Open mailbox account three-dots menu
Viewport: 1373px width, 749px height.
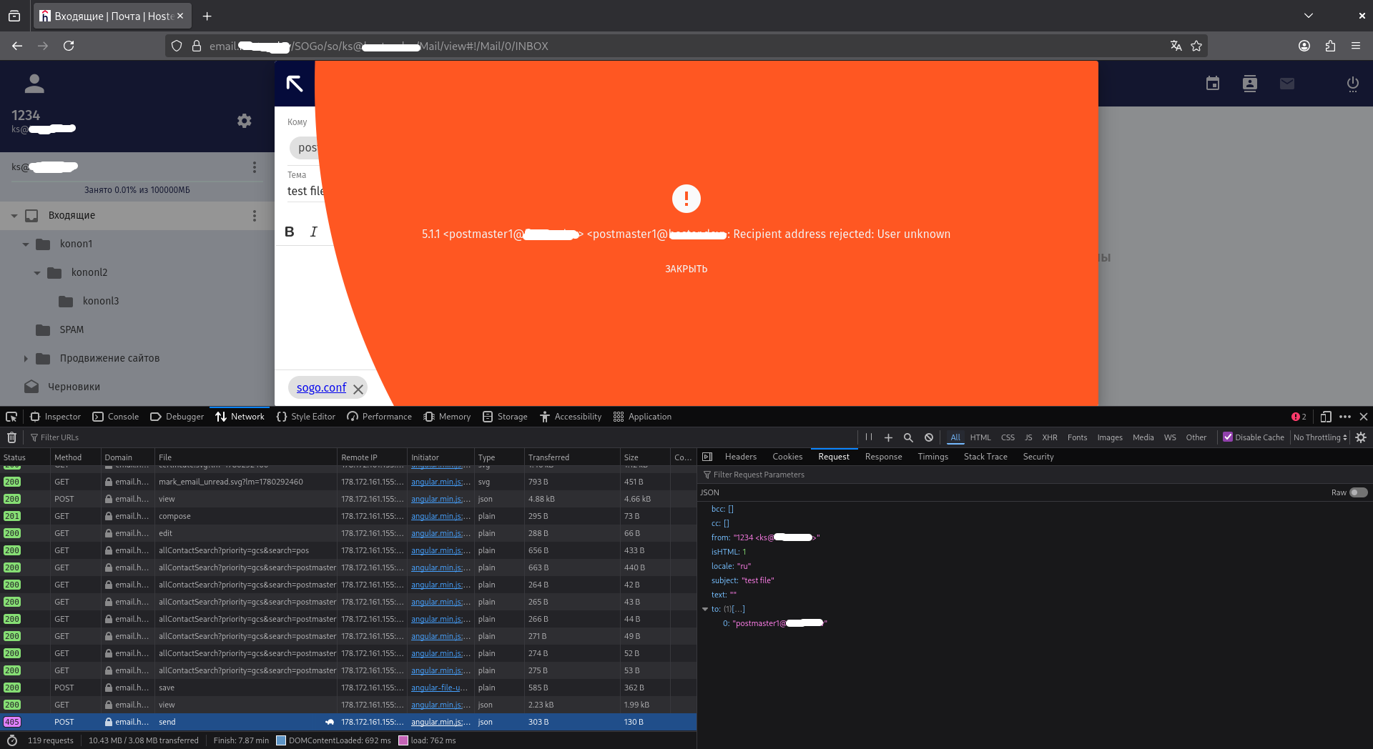254,167
